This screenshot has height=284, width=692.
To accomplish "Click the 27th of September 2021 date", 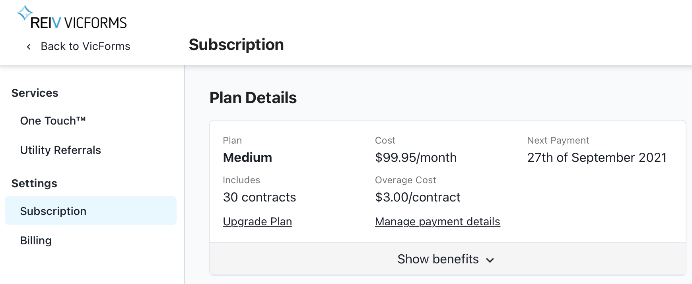I will pyautogui.click(x=597, y=157).
